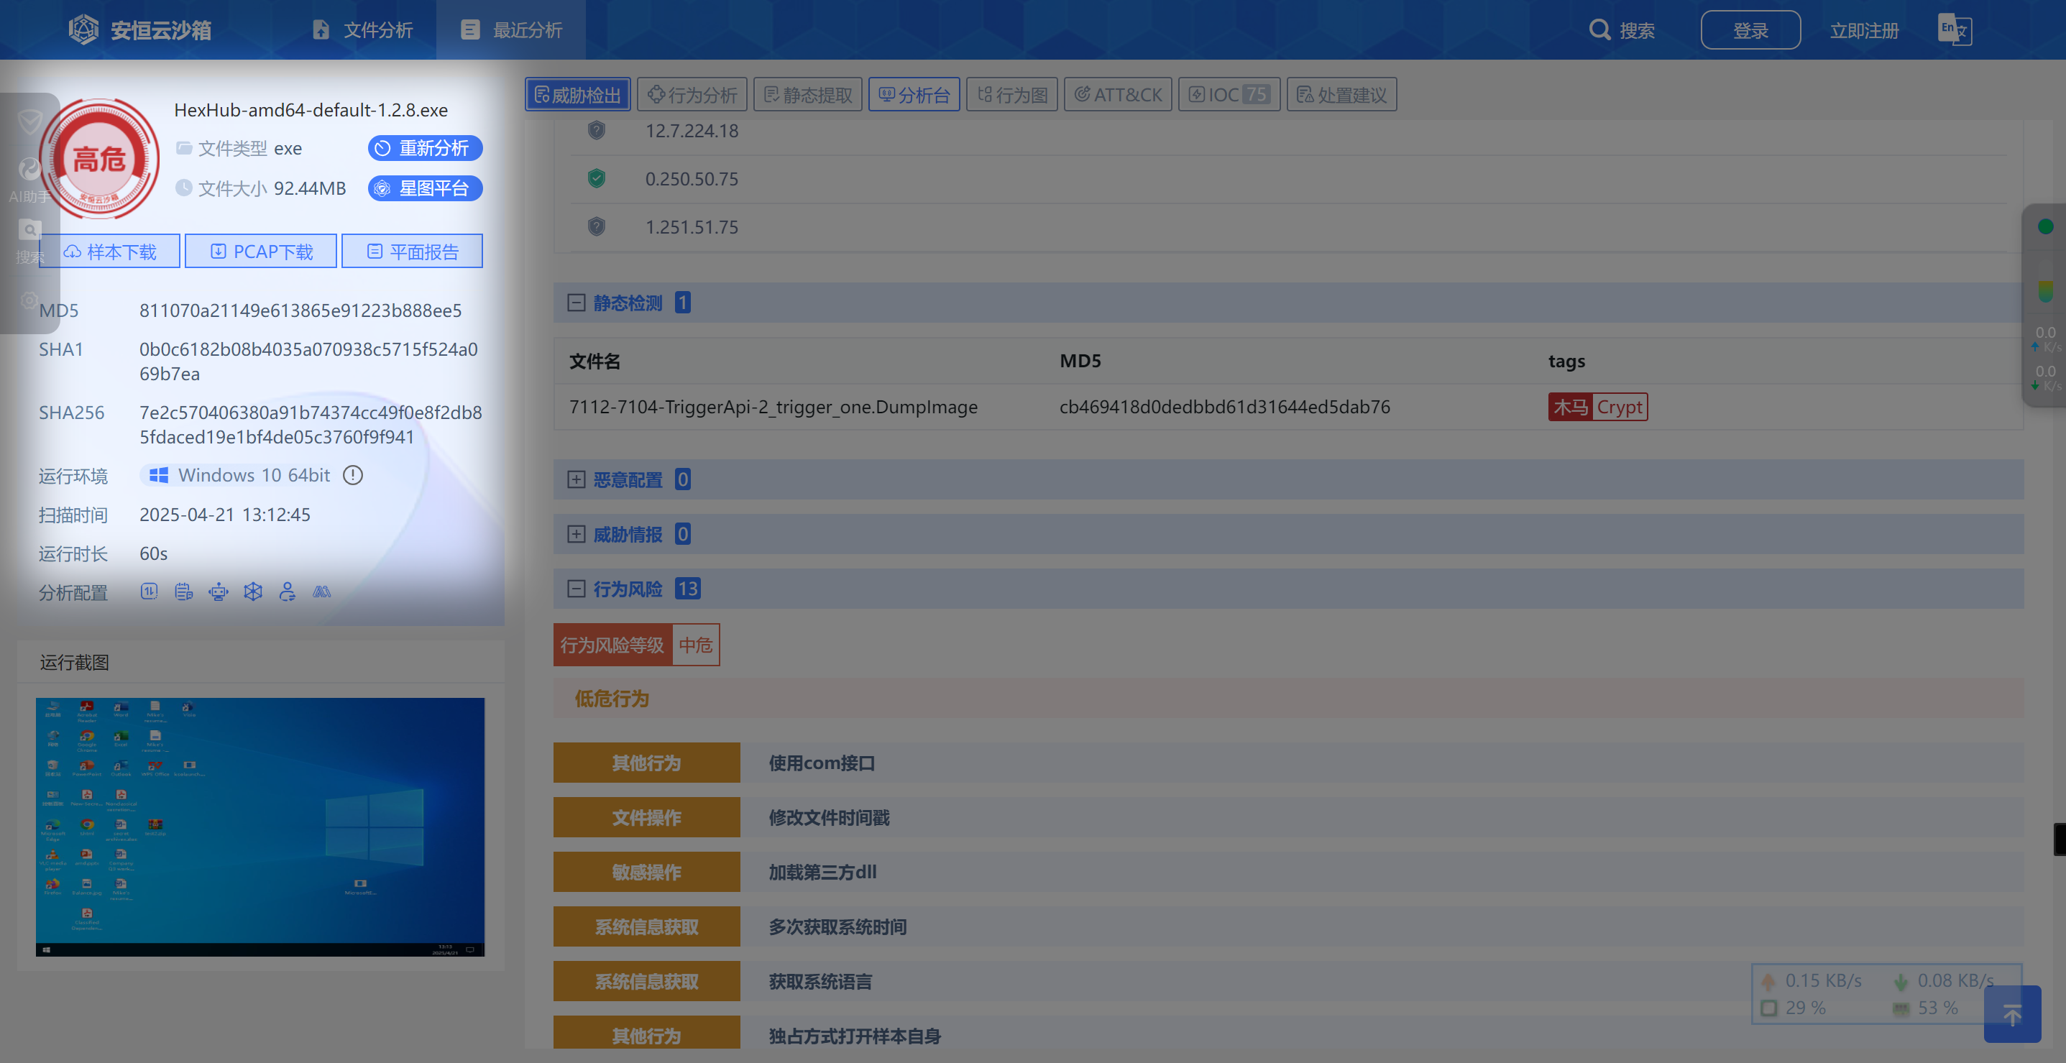Click the scroll-to-top arrow button
Image resolution: width=2066 pixels, height=1063 pixels.
[2011, 1015]
